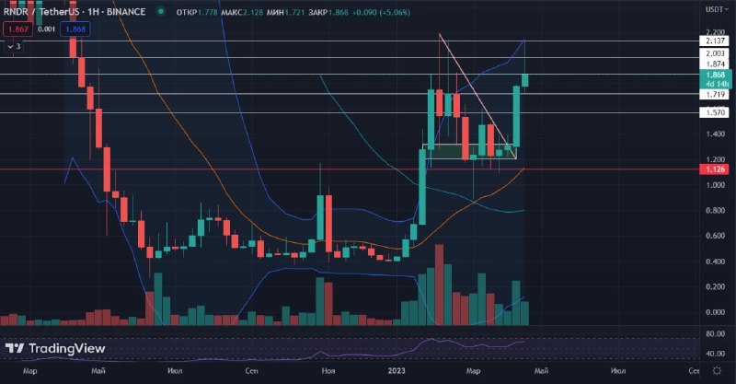
Task: Select the 2.137 price level label
Action: [x=715, y=41]
